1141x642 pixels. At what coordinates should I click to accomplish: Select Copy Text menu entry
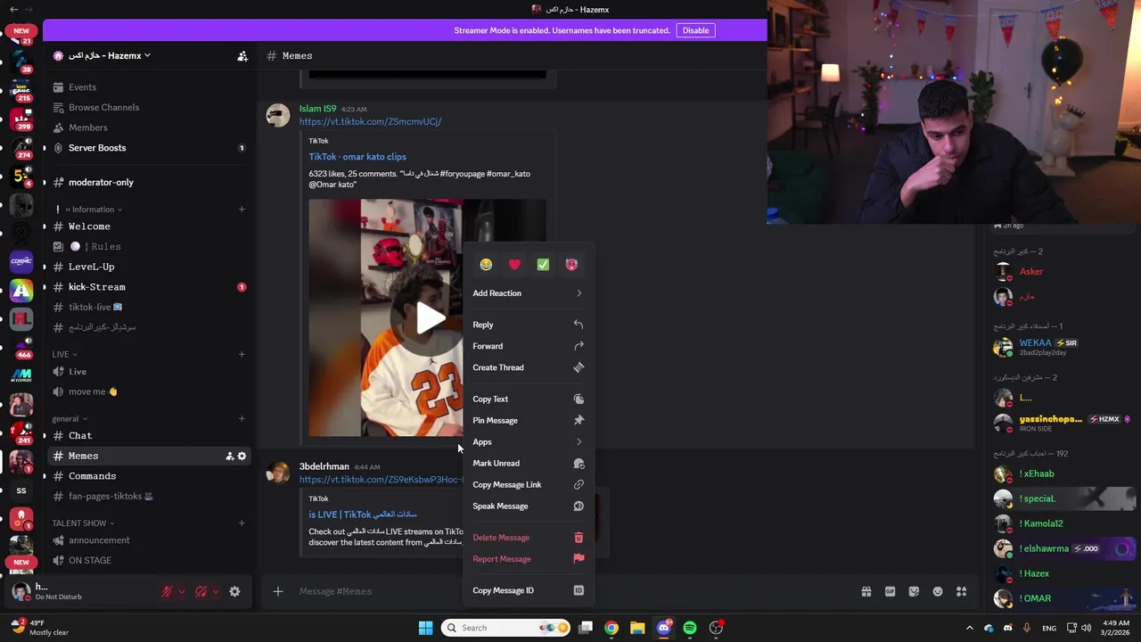coord(528,399)
